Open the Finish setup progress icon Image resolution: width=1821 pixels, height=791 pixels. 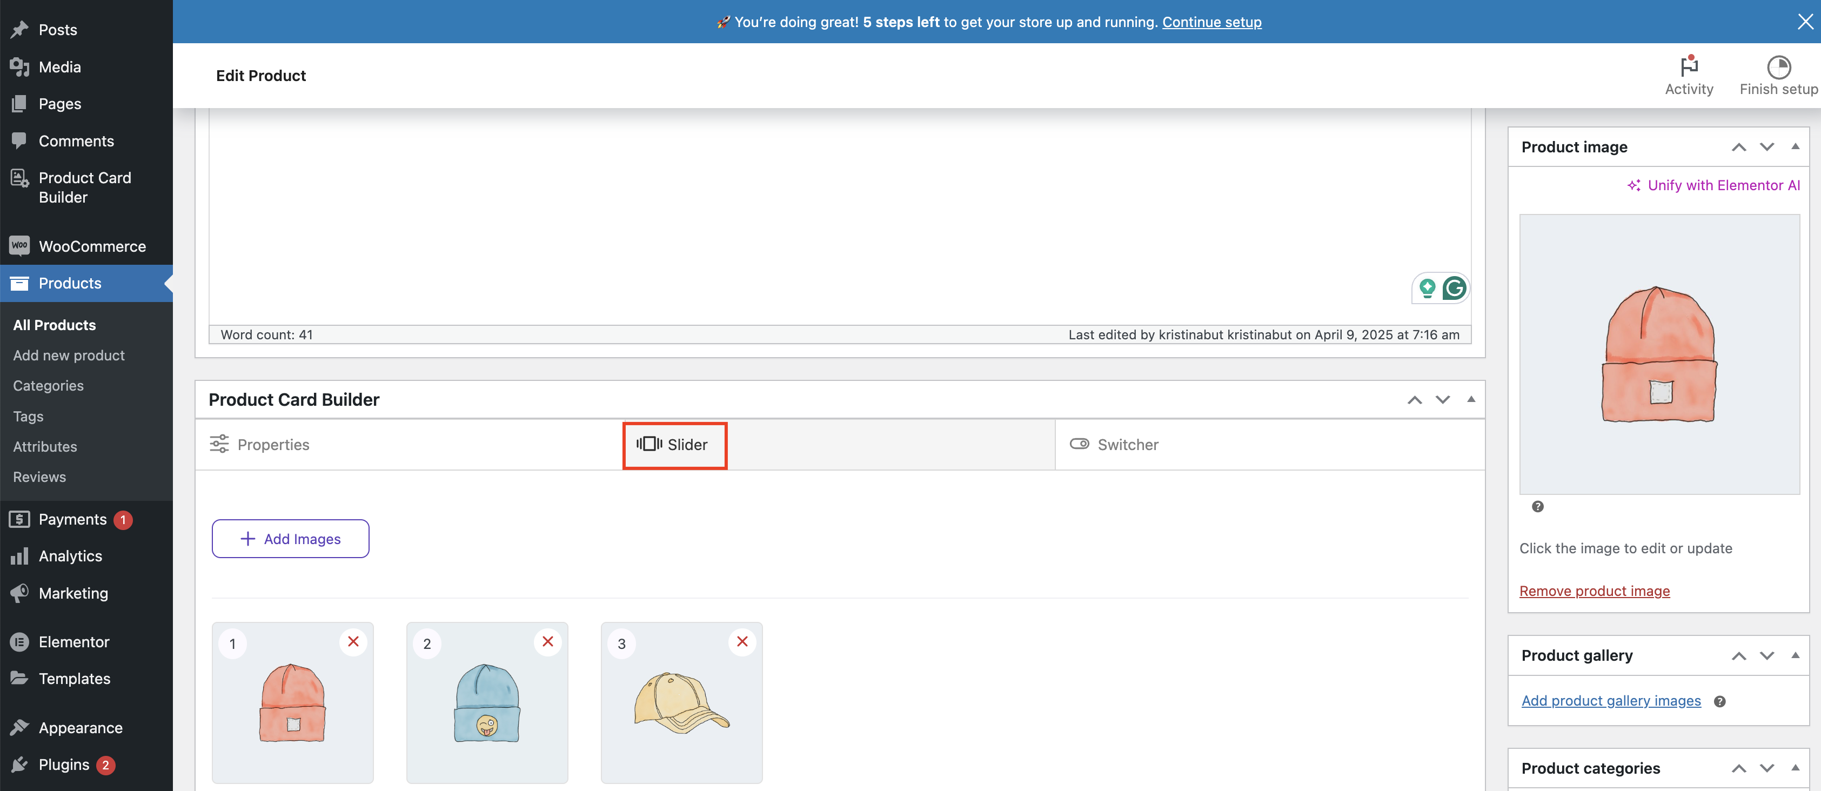pyautogui.click(x=1779, y=67)
